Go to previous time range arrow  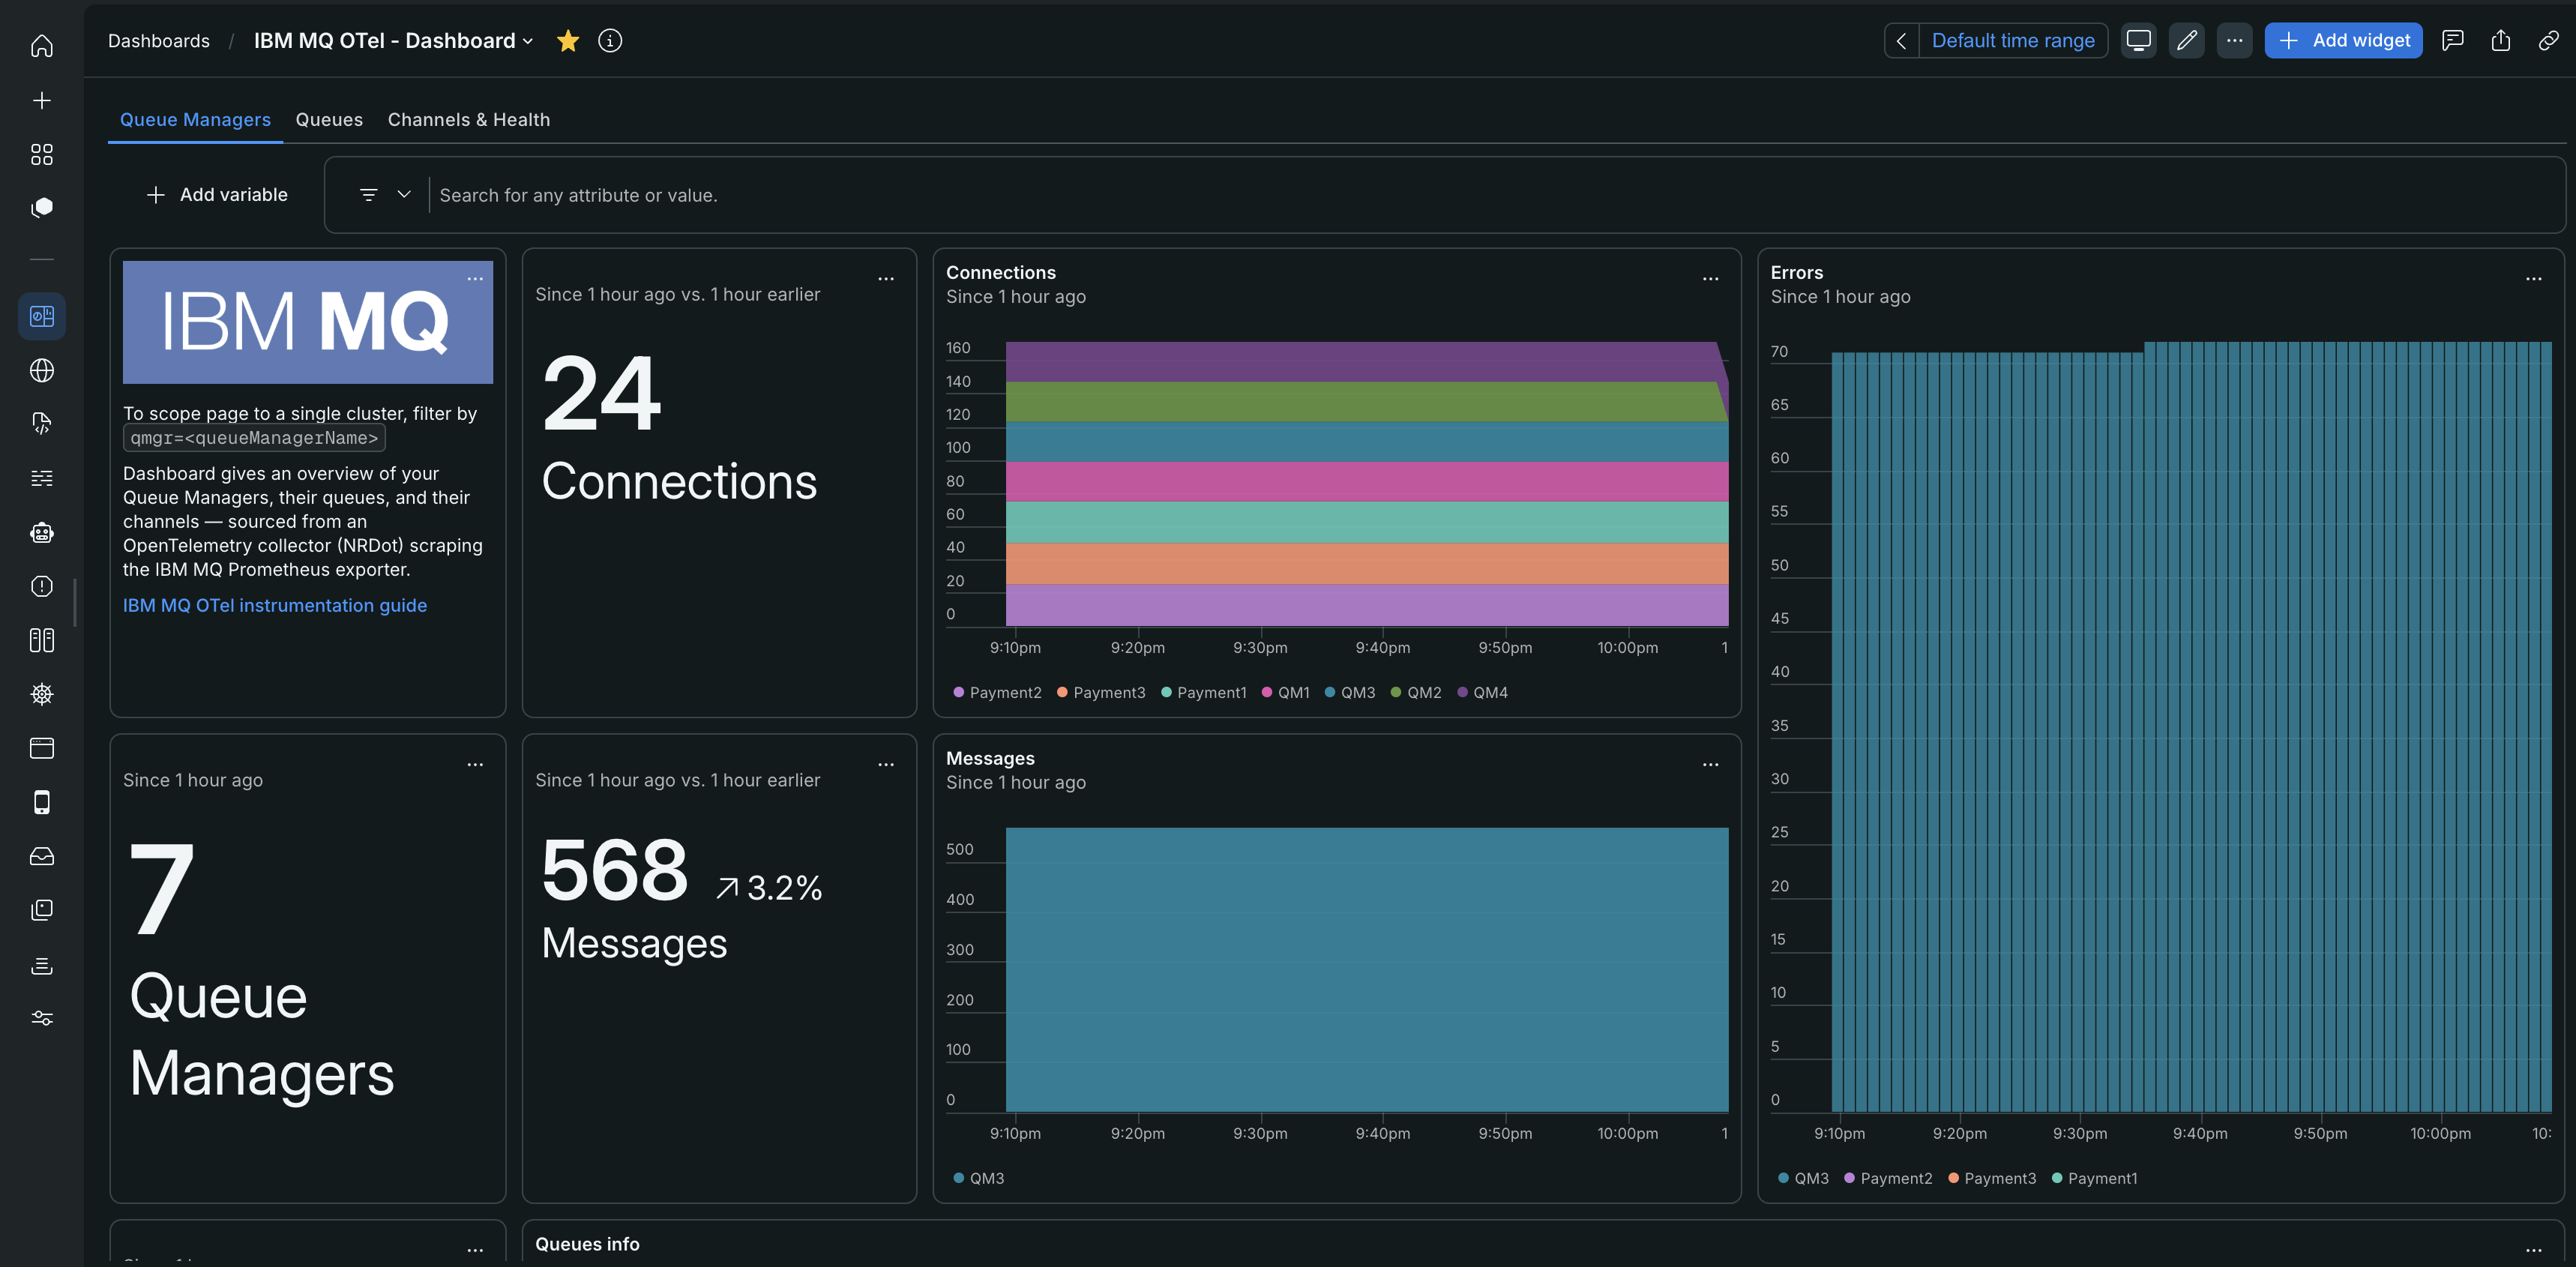coord(1902,40)
